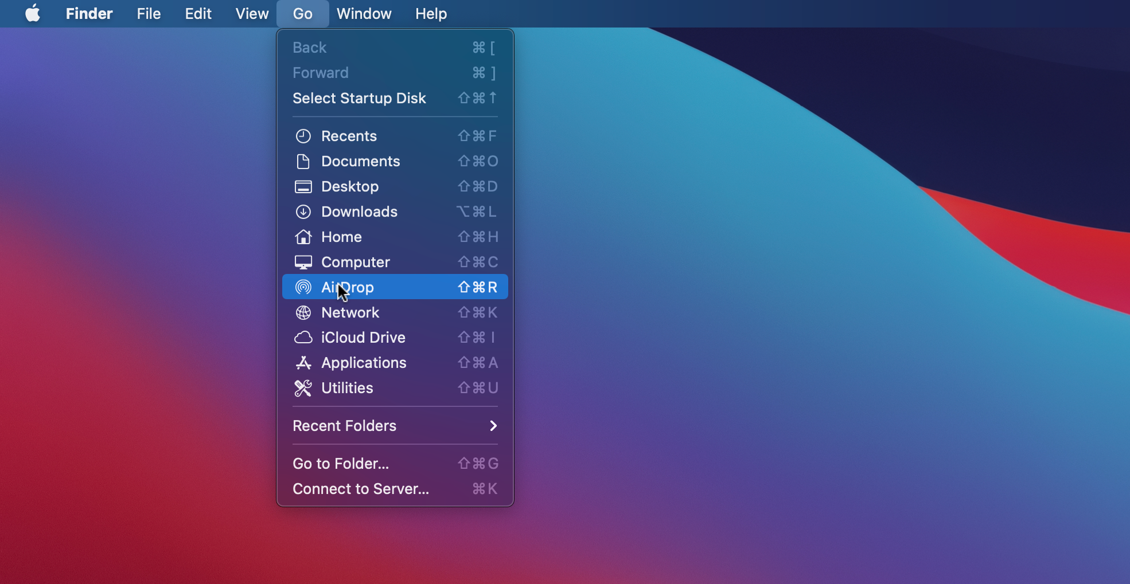Choose iCloud Drive from Go menu

click(x=395, y=338)
